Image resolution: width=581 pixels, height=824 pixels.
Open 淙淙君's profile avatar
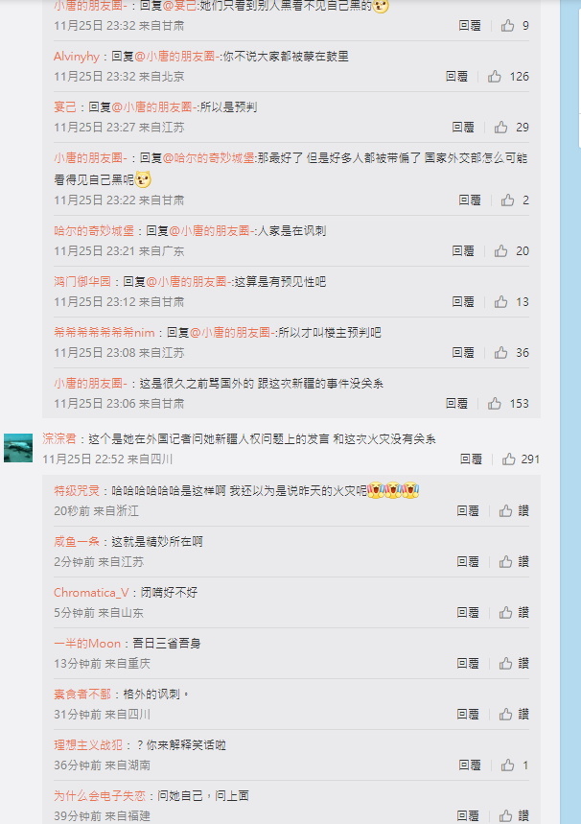[18, 448]
